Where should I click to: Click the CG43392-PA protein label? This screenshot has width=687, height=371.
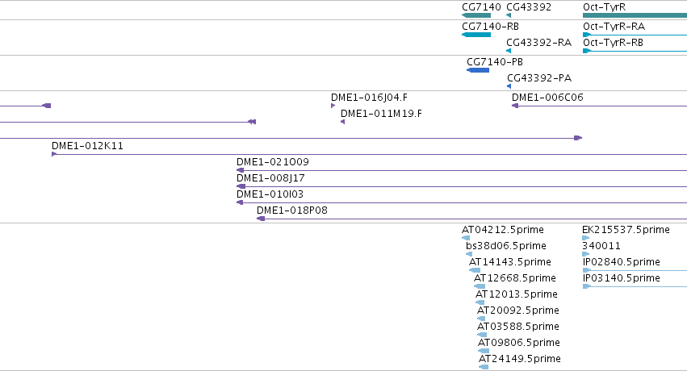(x=539, y=78)
